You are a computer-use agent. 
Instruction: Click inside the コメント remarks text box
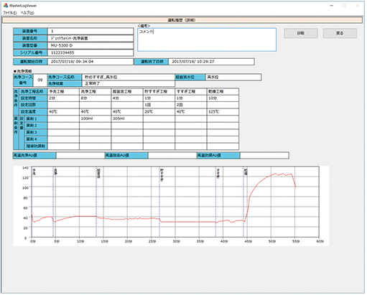(207, 39)
